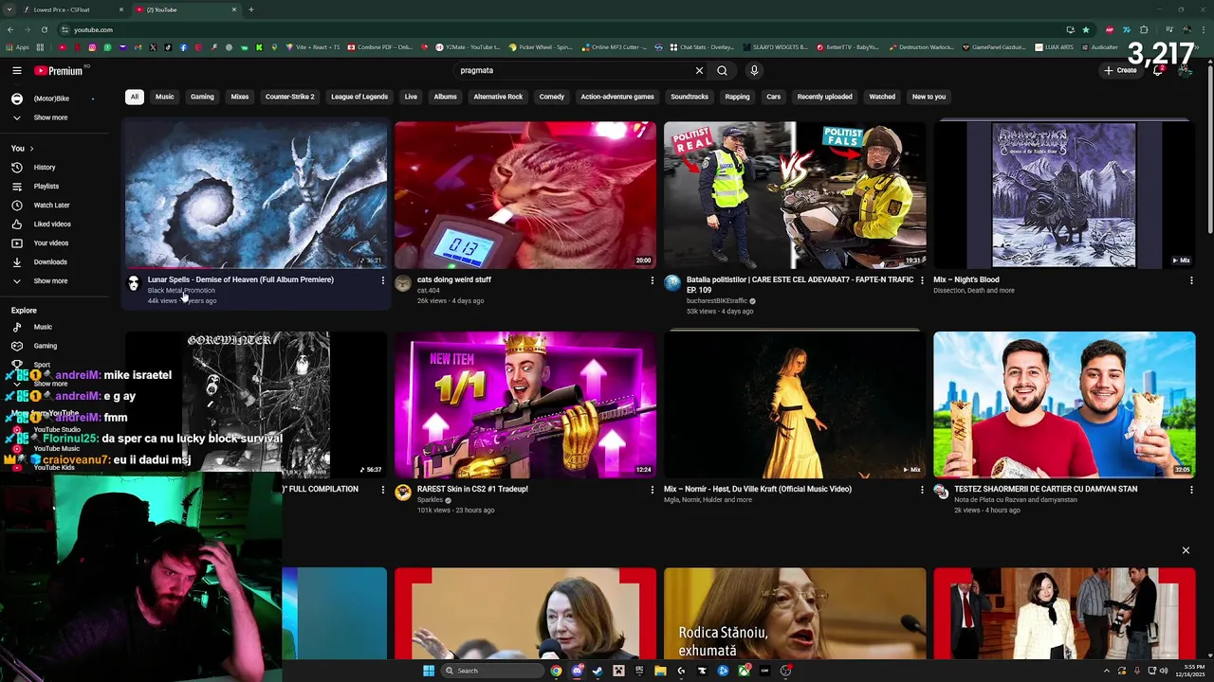
Task: Clear the pragmata search text
Action: 699,70
